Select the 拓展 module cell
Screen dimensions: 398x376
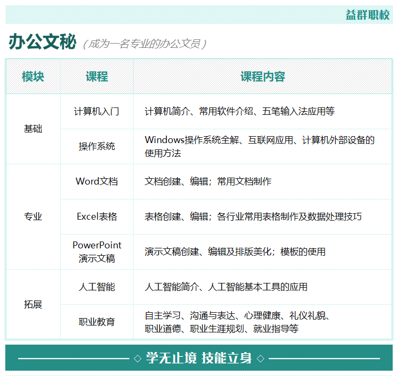coord(33,304)
